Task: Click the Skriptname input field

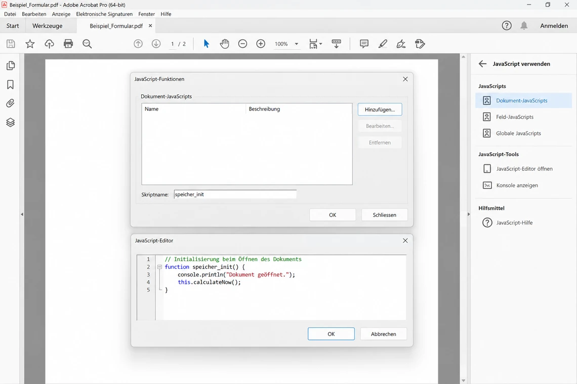Action: click(235, 195)
